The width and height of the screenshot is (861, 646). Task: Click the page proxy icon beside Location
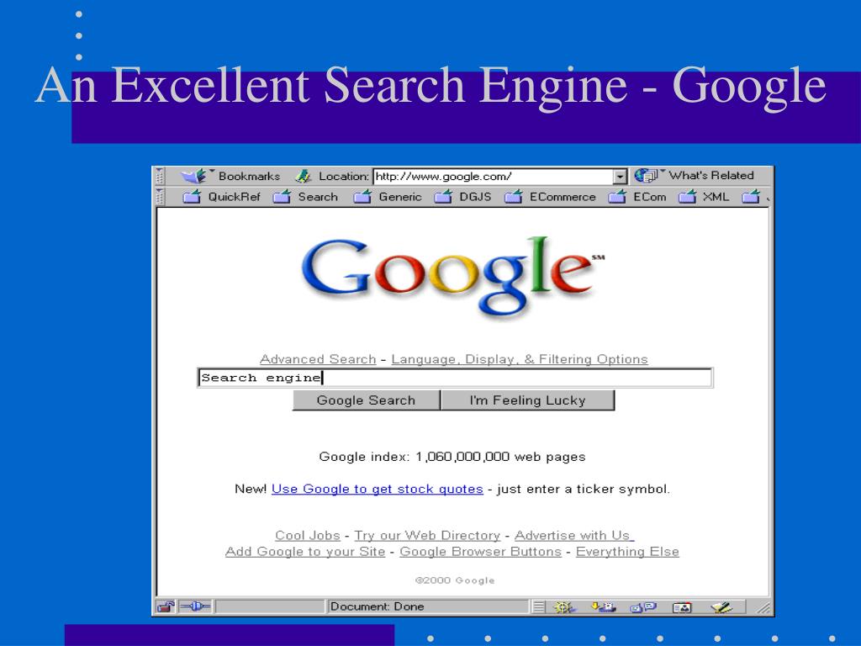pos(303,176)
